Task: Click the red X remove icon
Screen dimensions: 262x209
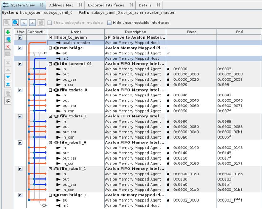Action: [x=8, y=47]
